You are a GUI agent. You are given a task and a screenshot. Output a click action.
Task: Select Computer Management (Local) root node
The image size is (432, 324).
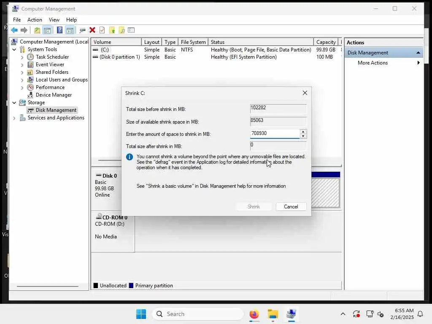[x=50, y=42]
